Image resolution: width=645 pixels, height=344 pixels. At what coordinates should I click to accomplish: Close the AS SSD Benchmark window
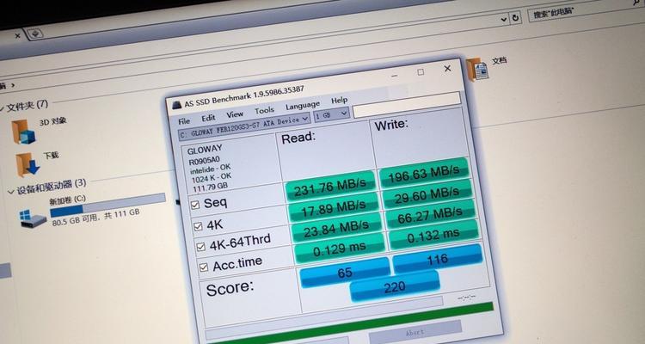click(447, 69)
